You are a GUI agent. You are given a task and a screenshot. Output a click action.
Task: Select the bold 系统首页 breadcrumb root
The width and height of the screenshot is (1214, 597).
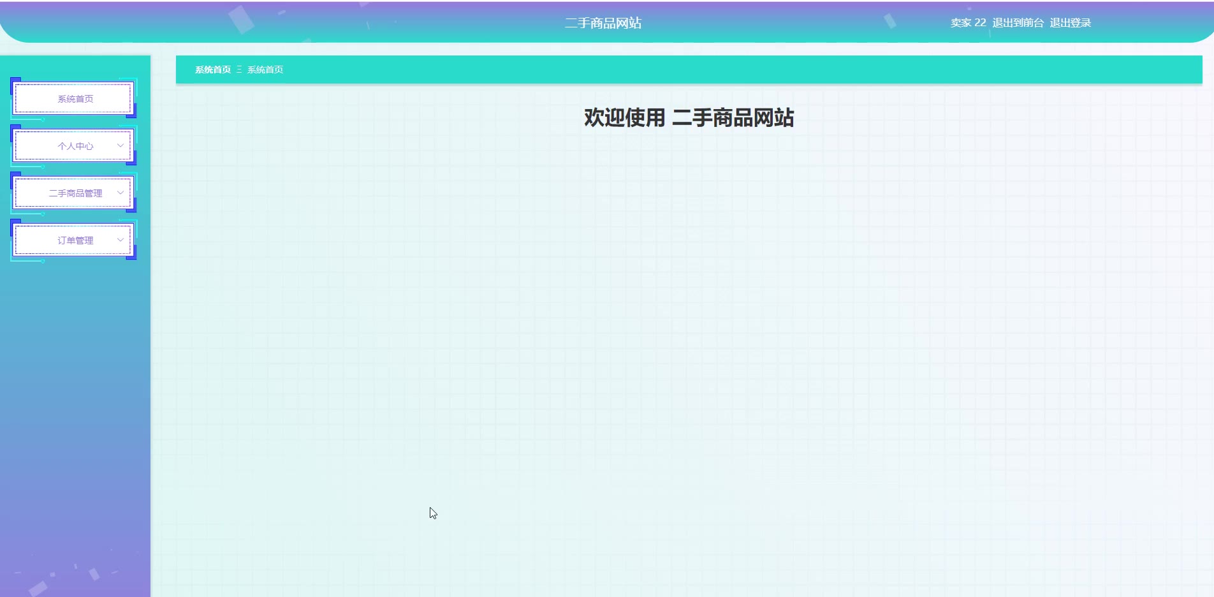pyautogui.click(x=213, y=70)
